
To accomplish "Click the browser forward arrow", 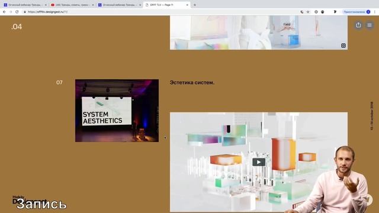I will (x=11, y=12).
